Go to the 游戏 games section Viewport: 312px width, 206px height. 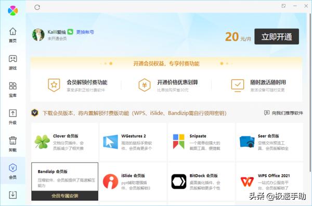click(12, 62)
